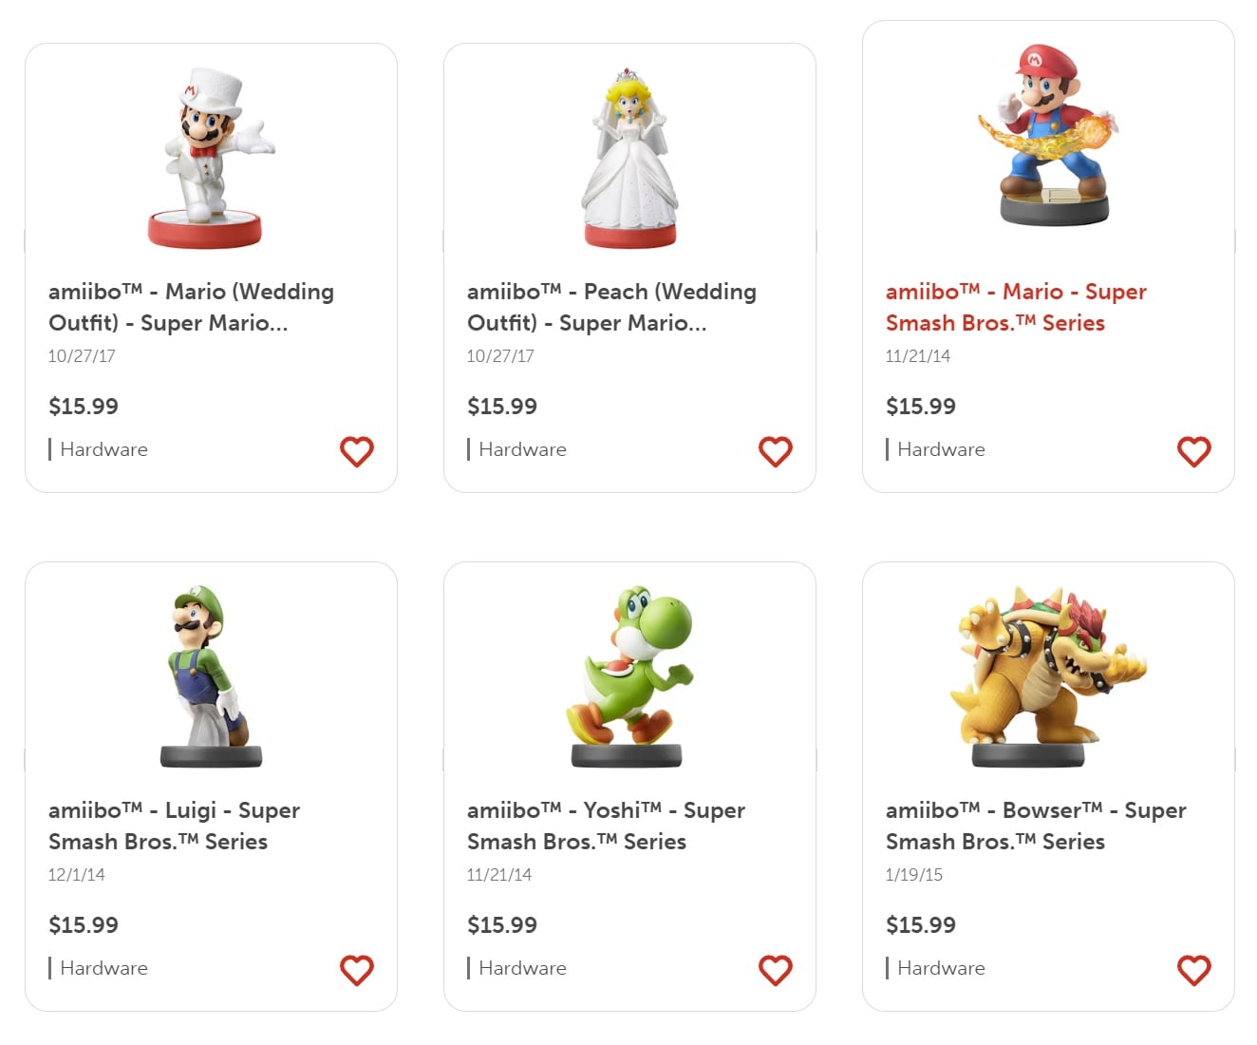
Task: Go to amiibo Yoshi Super Smash Bros. title
Action: point(605,826)
